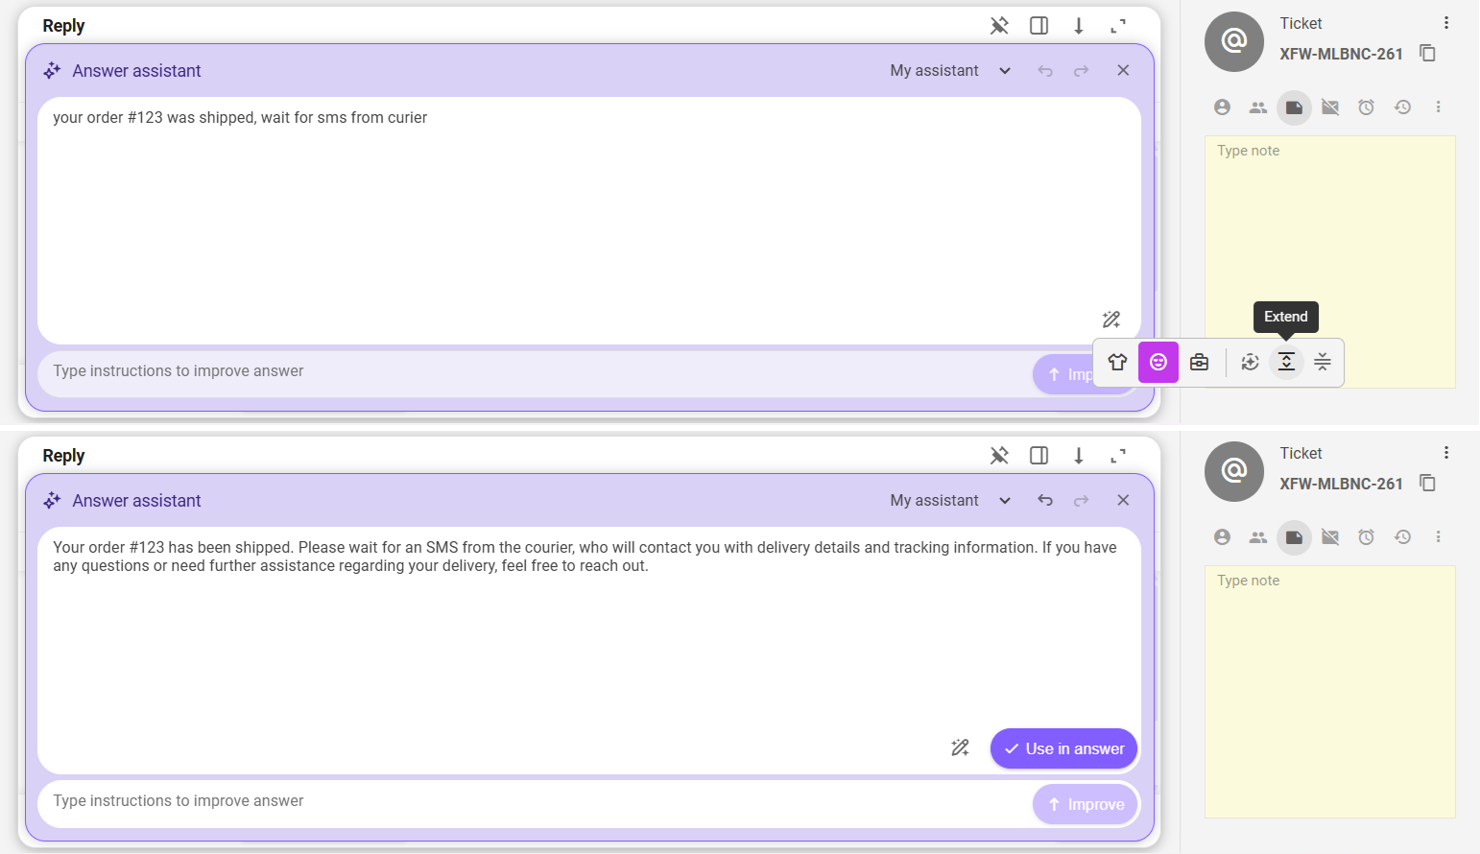Toggle pin icon in the upper Reply header
Image resolution: width=1480 pixels, height=854 pixels.
pyautogui.click(x=999, y=26)
